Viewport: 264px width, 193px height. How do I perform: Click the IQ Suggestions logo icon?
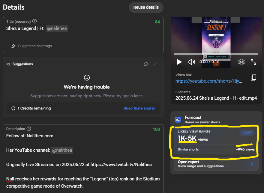(8, 64)
